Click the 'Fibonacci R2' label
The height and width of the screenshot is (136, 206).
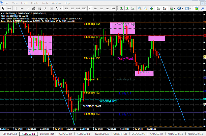click(92, 24)
